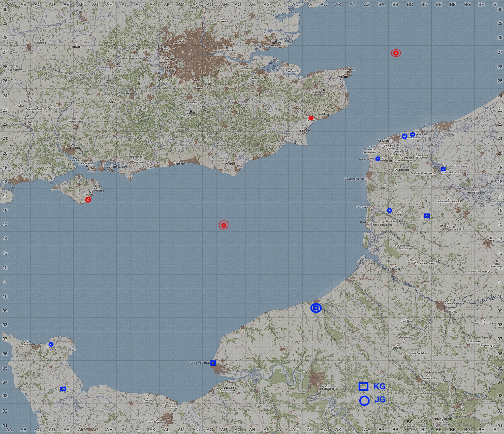Click the KG square legend symbol
The image size is (504, 434).
(363, 386)
